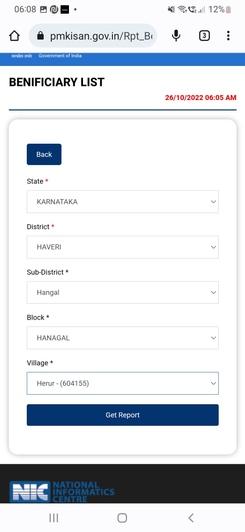The width and height of the screenshot is (245, 532).
Task: Open the Block dropdown showing HANAGAL
Action: coord(122,338)
